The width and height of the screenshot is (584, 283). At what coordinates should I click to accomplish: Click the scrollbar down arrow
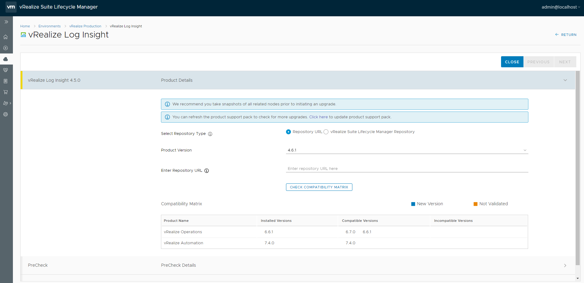pyautogui.click(x=578, y=278)
